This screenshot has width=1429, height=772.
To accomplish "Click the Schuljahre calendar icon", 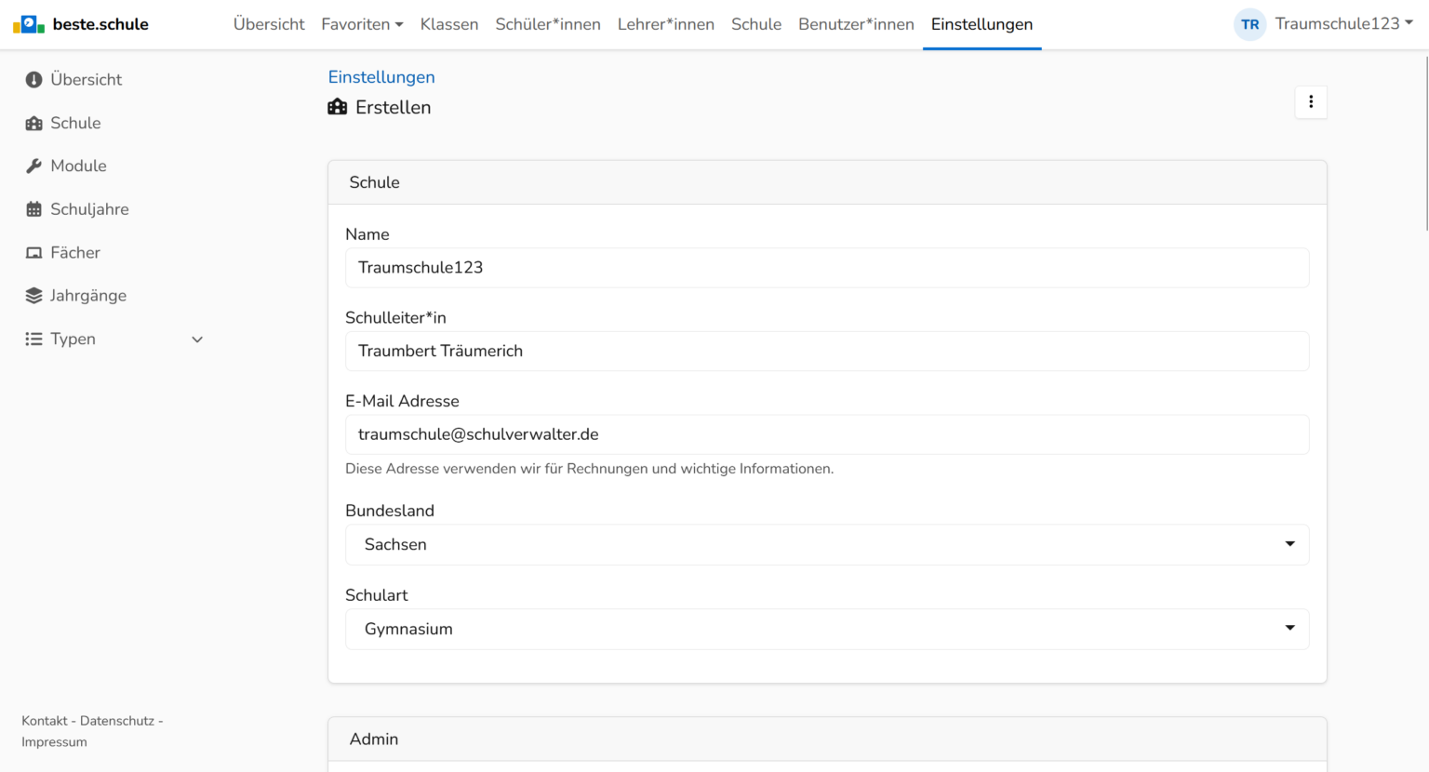I will coord(33,209).
